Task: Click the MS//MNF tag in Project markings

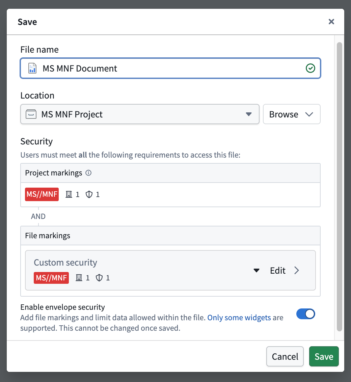Action: point(42,194)
